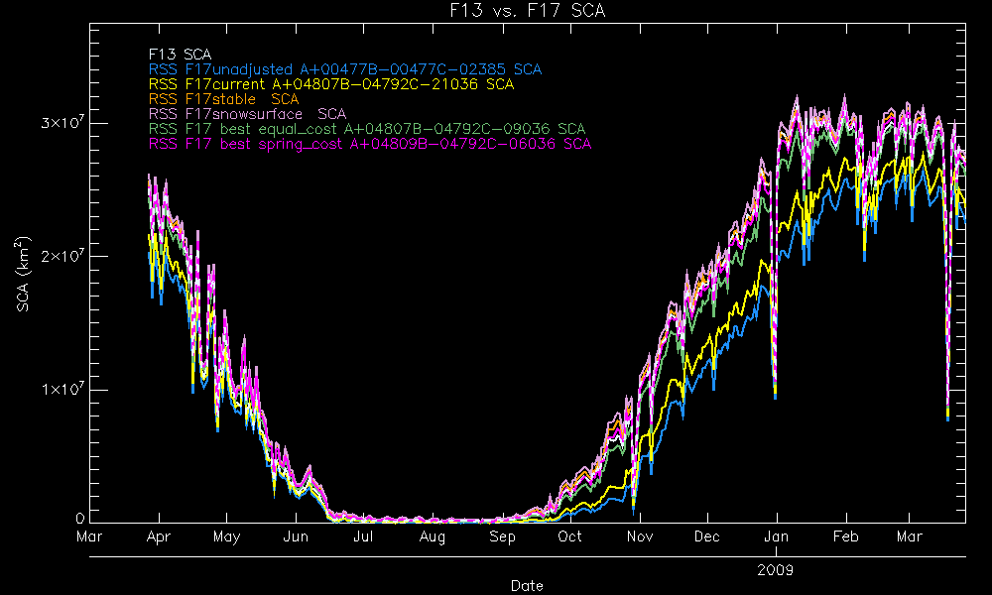This screenshot has height=595, width=992.
Task: Click the green F17 best equal_cost legend entry
Action: [x=366, y=129]
